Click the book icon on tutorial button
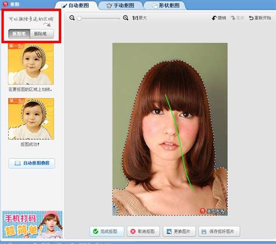Image resolution: width=276 pixels, height=244 pixels. click(17, 163)
